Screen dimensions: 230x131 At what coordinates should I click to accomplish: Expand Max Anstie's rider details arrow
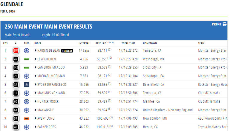click(36, 110)
